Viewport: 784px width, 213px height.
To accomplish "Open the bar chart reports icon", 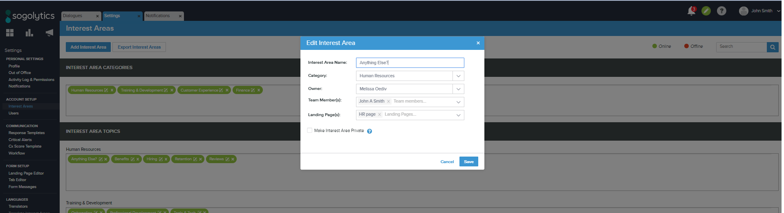I will click(29, 33).
